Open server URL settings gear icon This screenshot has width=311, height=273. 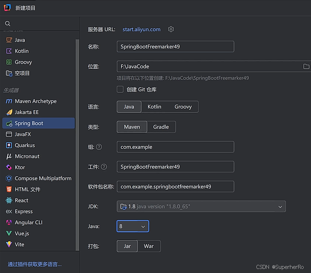171,29
